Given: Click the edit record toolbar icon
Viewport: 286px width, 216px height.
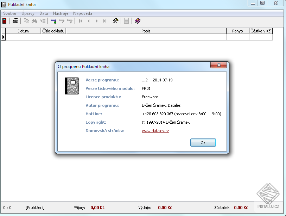Looking at the screenshot, I should click(x=62, y=21).
